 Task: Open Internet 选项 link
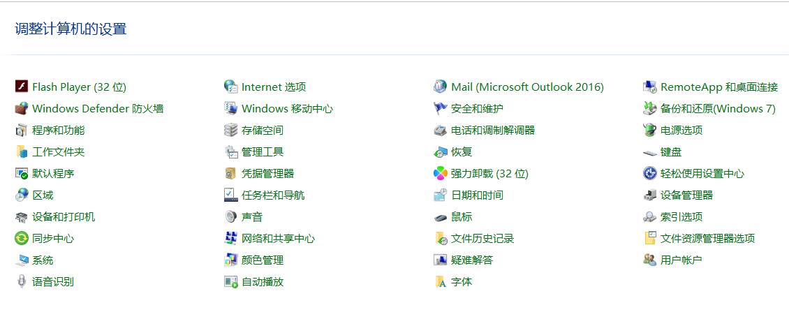[x=274, y=87]
